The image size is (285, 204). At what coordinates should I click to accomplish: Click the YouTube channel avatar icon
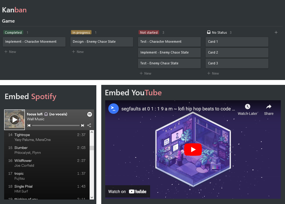113,109
